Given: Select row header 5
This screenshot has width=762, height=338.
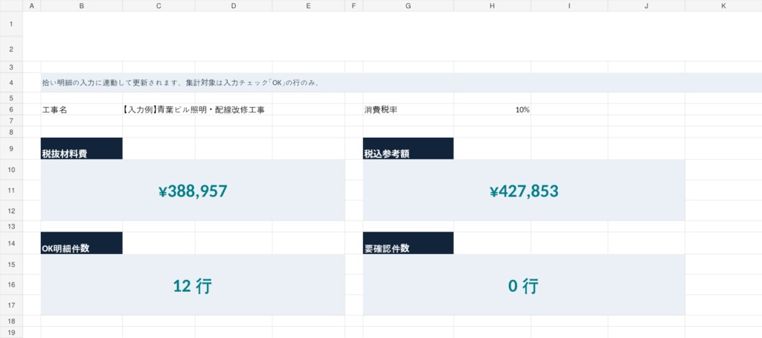Looking at the screenshot, I should tap(12, 98).
